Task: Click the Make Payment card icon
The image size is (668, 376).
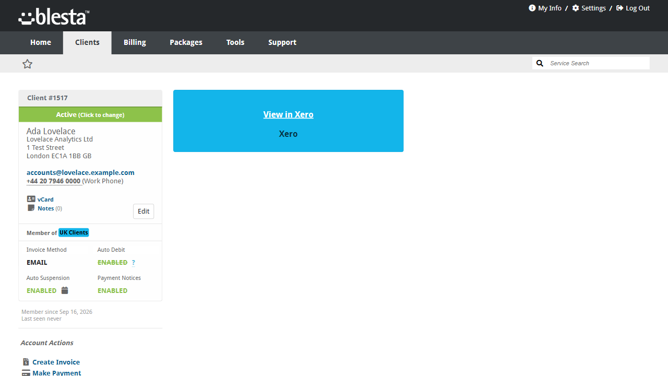Action: tap(26, 373)
